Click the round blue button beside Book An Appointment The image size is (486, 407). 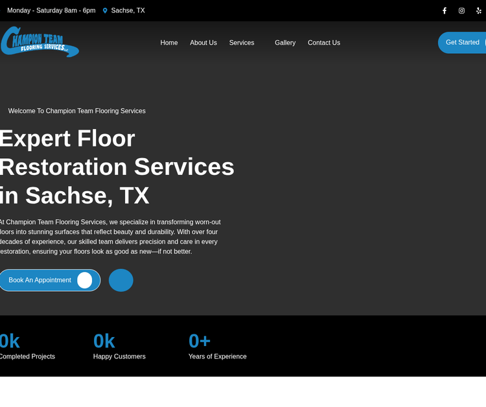[x=121, y=280]
